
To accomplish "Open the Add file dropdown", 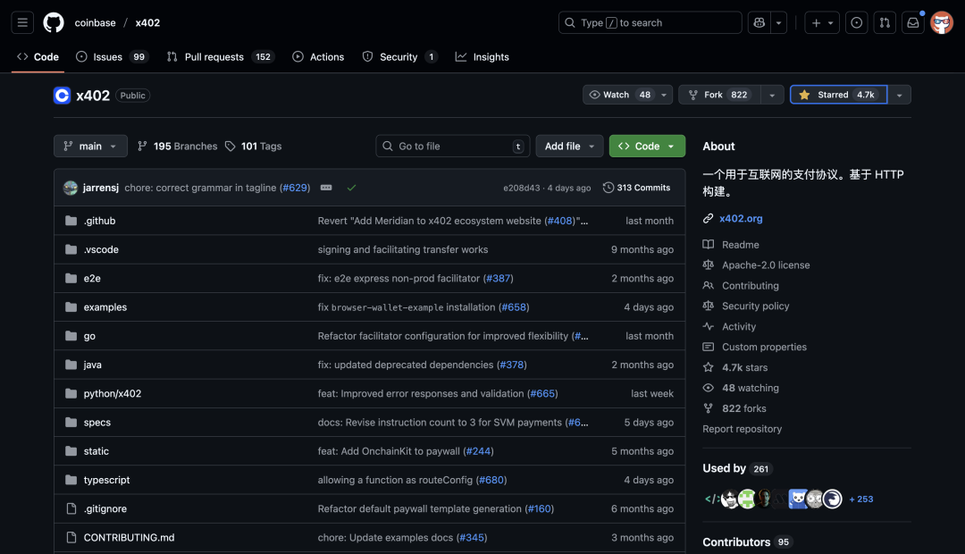I will tap(569, 146).
